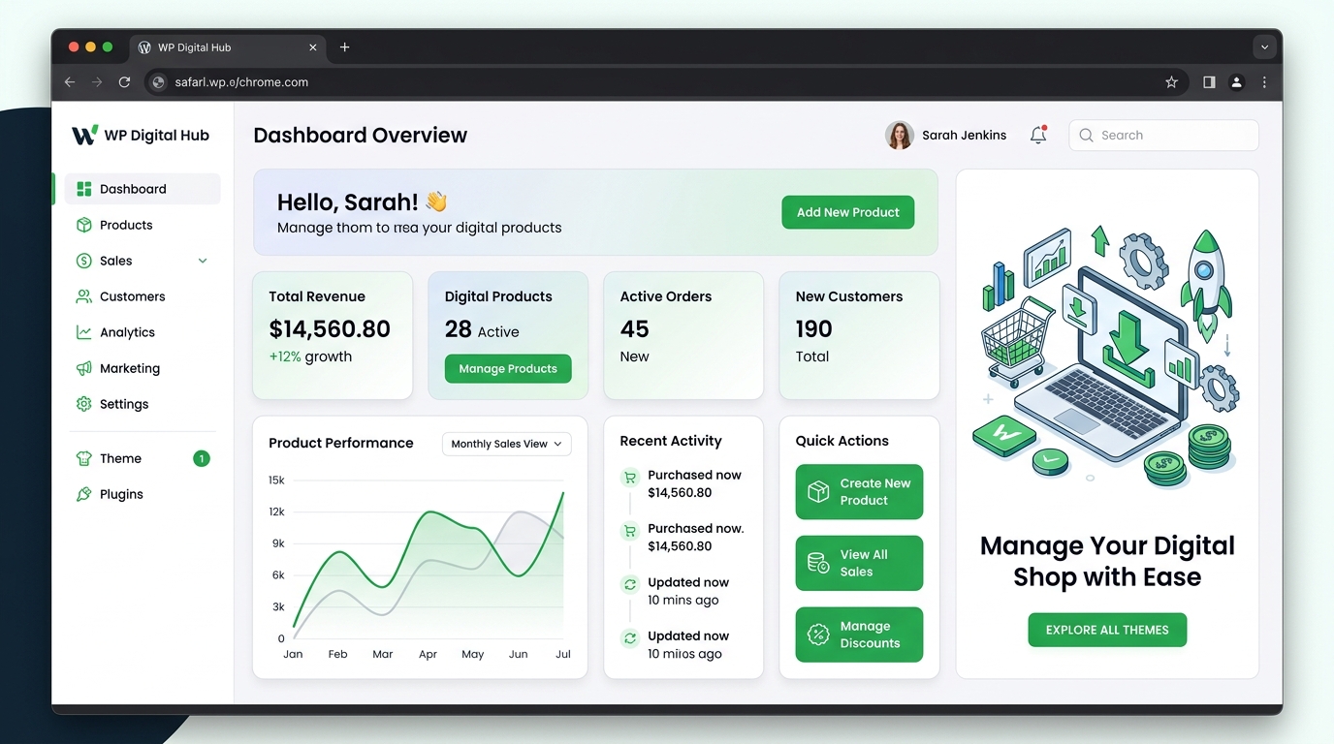Image resolution: width=1334 pixels, height=744 pixels.
Task: Click the Settings gear icon in sidebar
Action: pyautogui.click(x=84, y=404)
